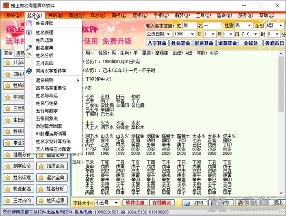The width and height of the screenshot is (286, 216).
Task: Click the 软件注册 button
Action: coord(135,203)
